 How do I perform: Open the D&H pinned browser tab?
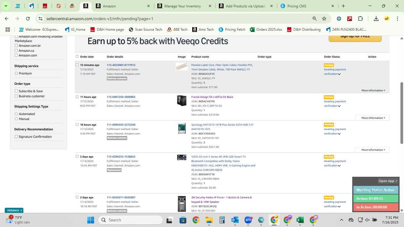45,6
